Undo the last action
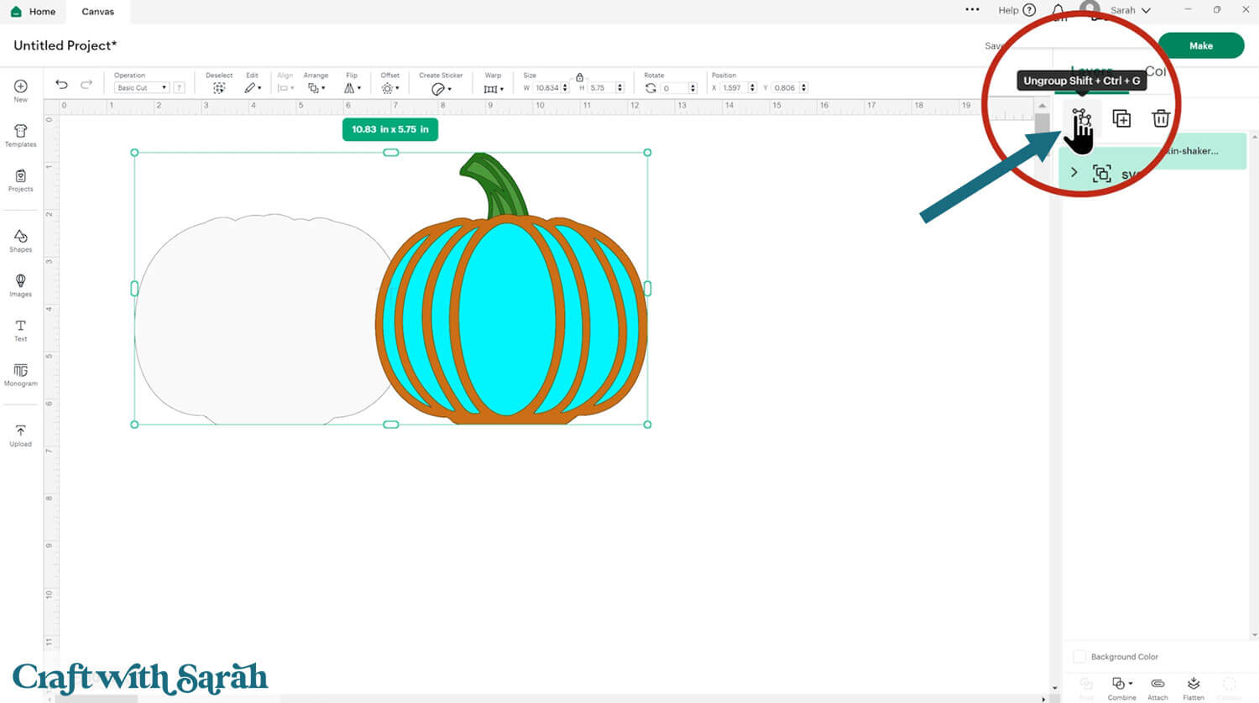1259x703 pixels. tap(61, 84)
